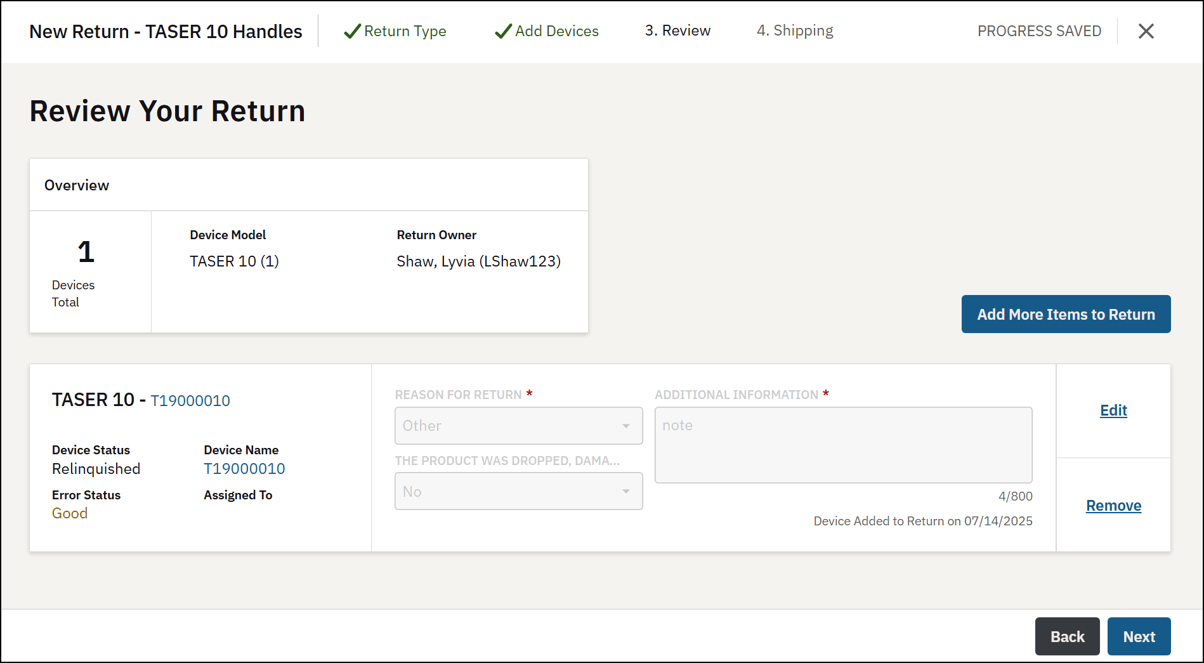Select the 4. Shipping step

(795, 31)
